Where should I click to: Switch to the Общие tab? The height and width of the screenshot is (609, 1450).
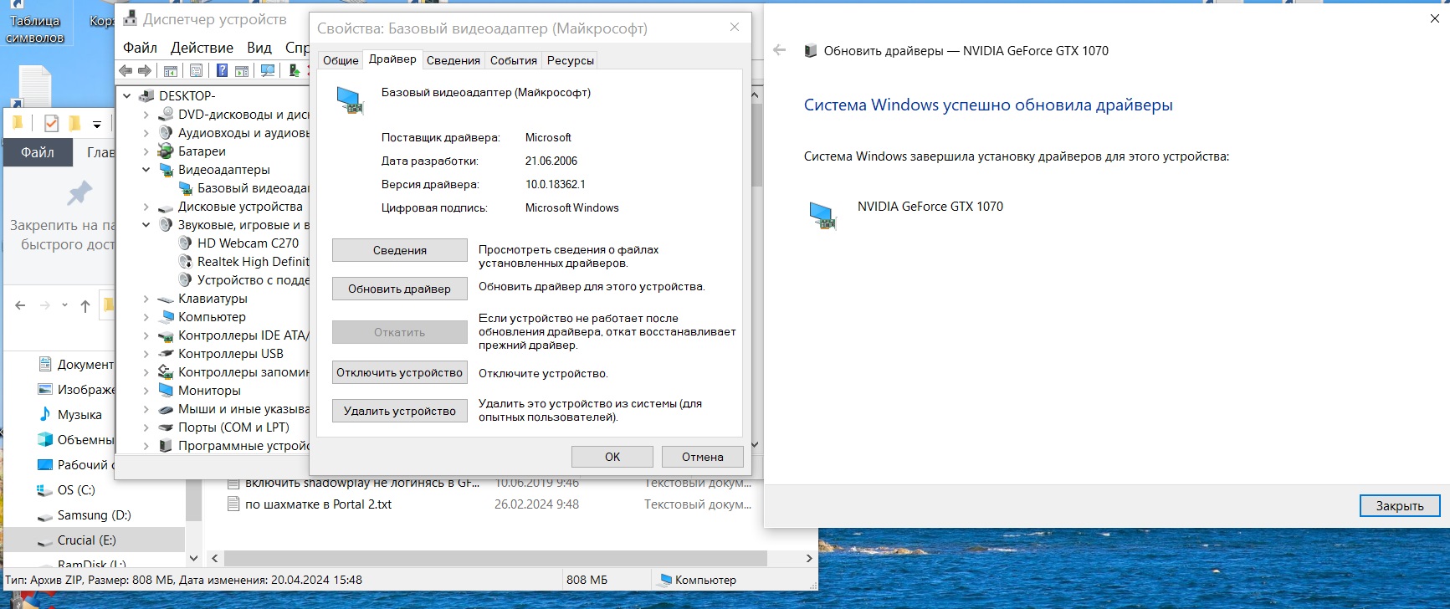341,60
